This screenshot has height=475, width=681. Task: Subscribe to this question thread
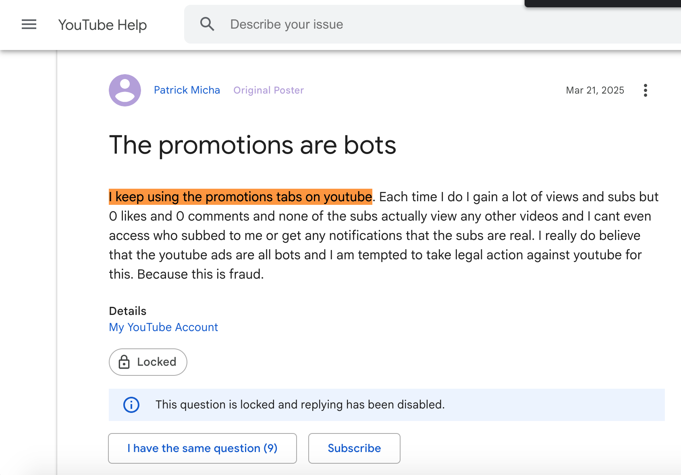354,448
